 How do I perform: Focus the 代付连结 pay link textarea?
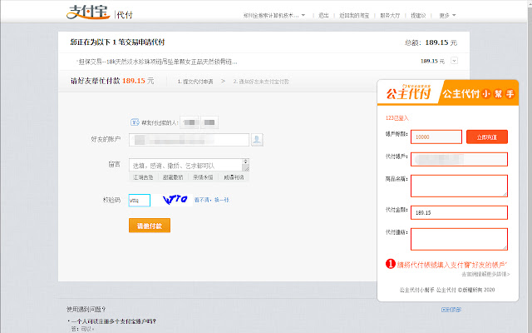[459, 239]
